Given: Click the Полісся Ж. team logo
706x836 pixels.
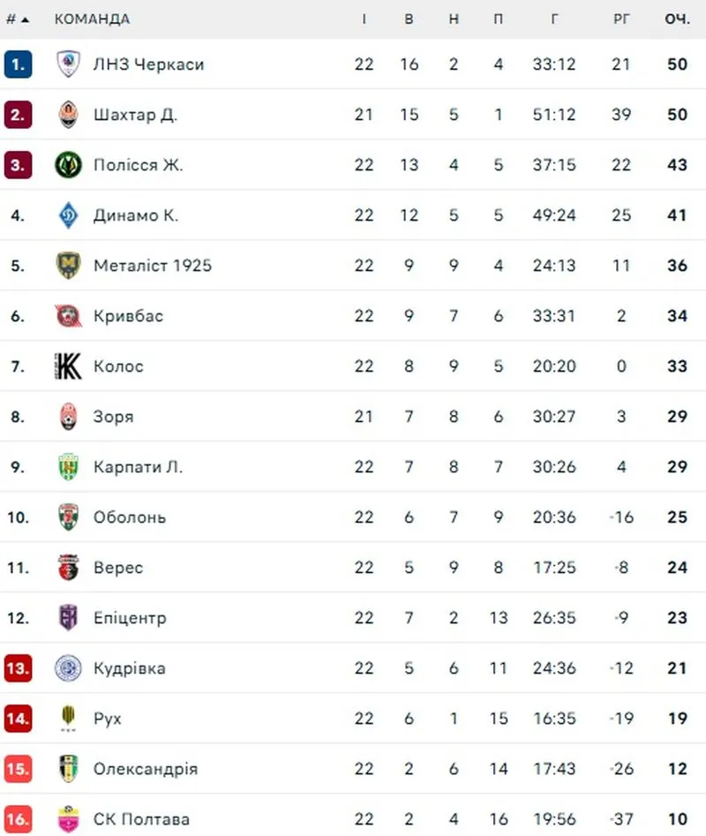Looking at the screenshot, I should [68, 165].
